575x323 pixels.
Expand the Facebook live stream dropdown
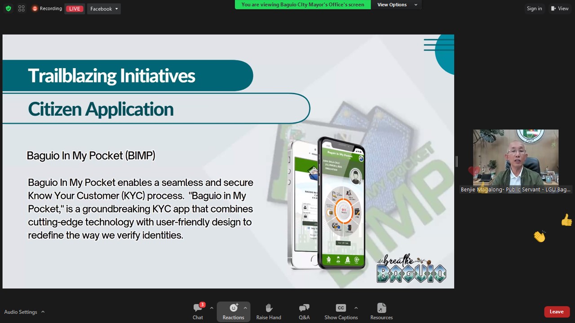tap(104, 9)
